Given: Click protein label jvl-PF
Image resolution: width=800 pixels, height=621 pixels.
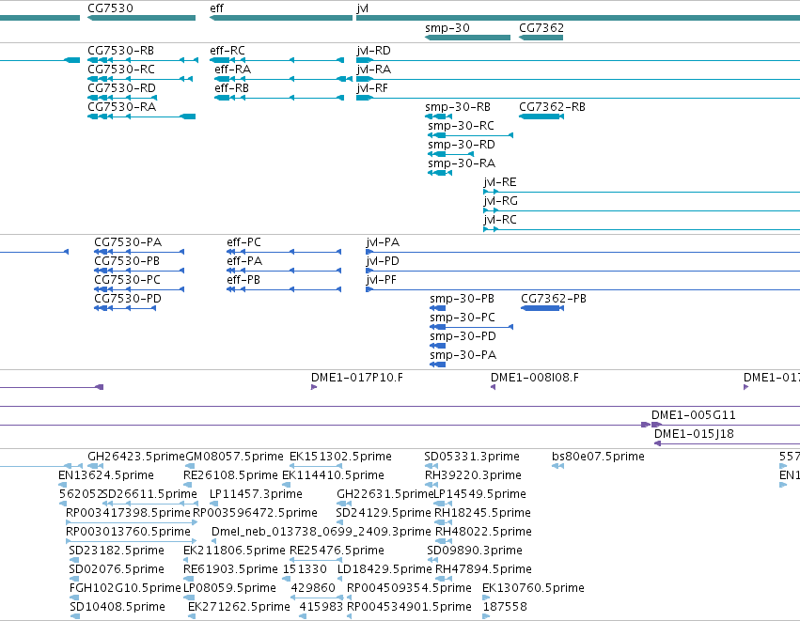Looking at the screenshot, I should (381, 280).
